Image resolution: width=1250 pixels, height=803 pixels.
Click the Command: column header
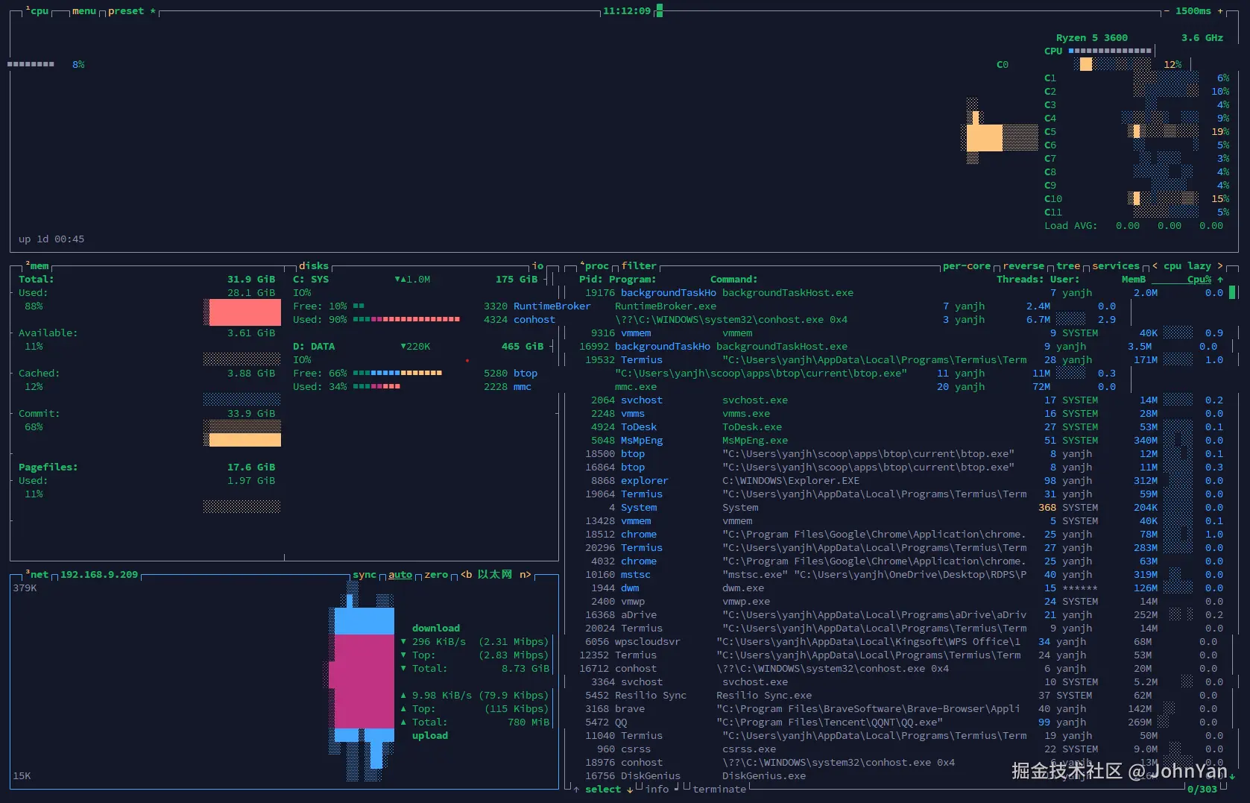coord(734,280)
